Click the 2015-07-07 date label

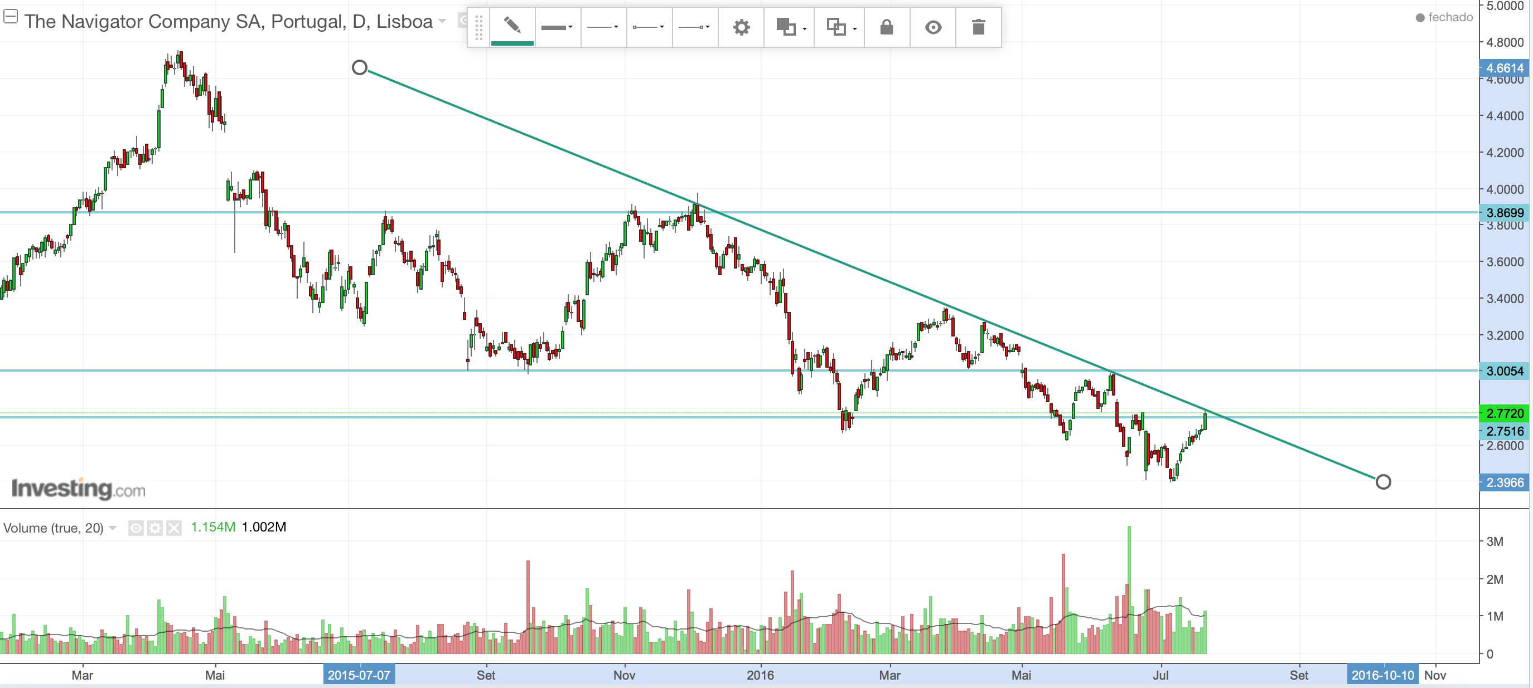point(359,675)
